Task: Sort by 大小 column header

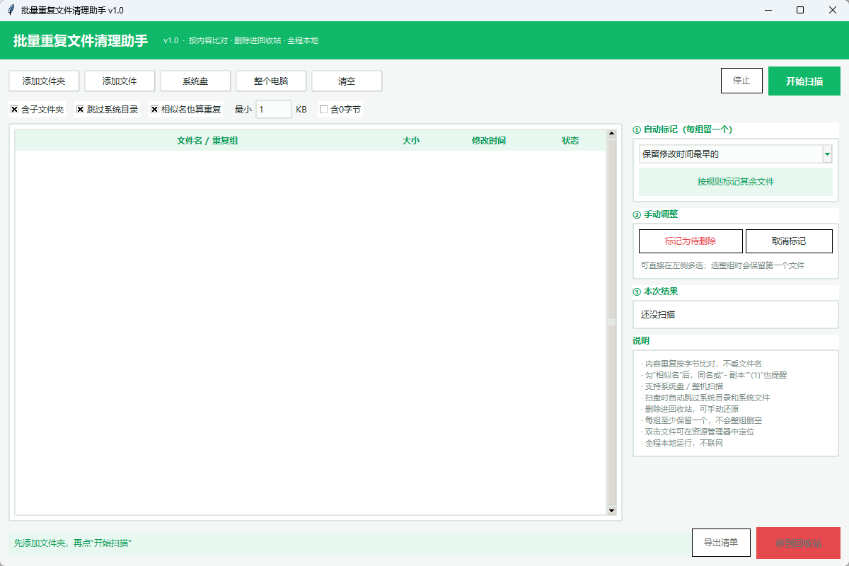Action: coord(411,141)
